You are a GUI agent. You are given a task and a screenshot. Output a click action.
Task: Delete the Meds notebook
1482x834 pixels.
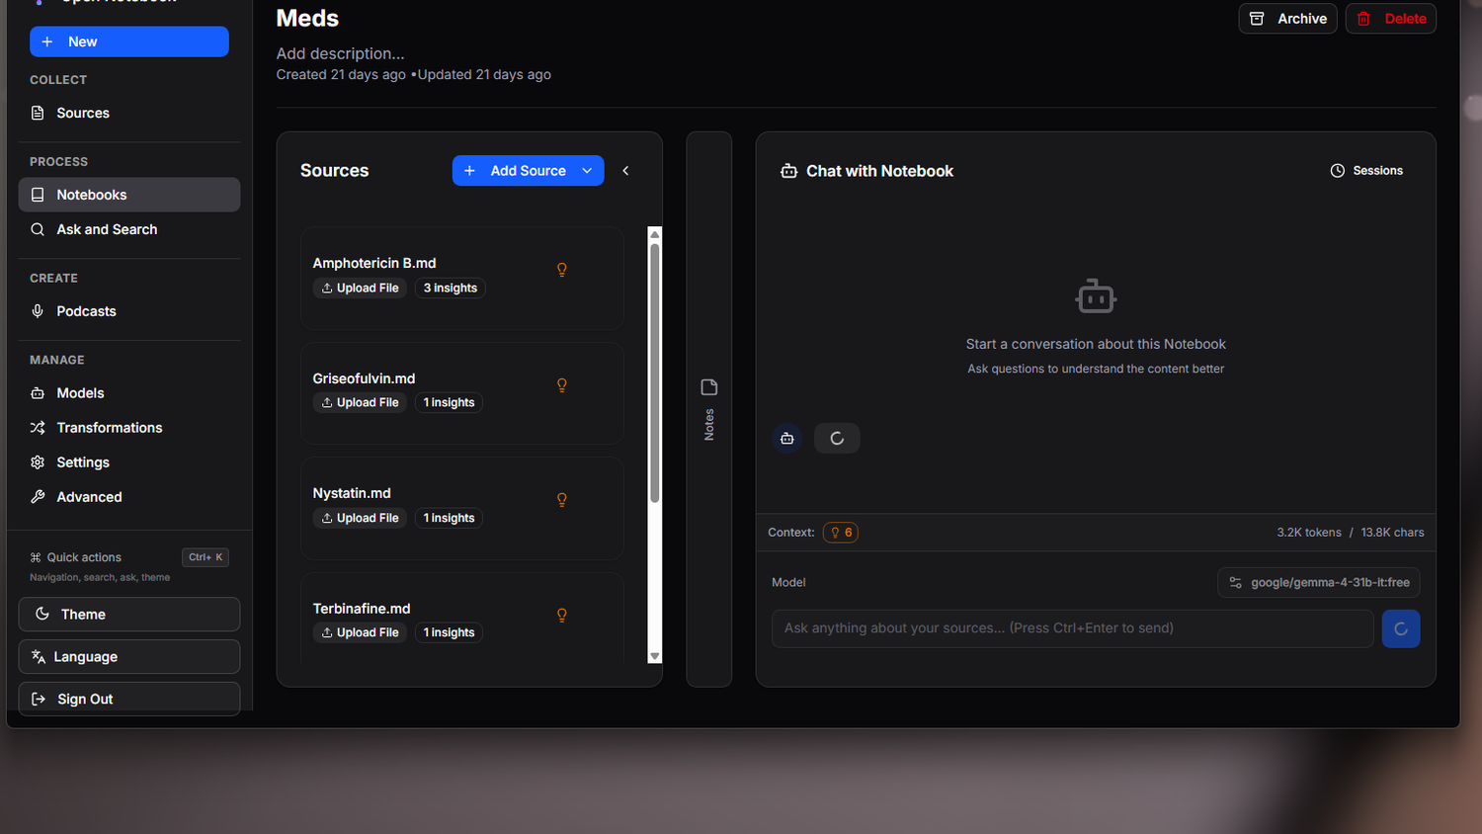tap(1391, 19)
